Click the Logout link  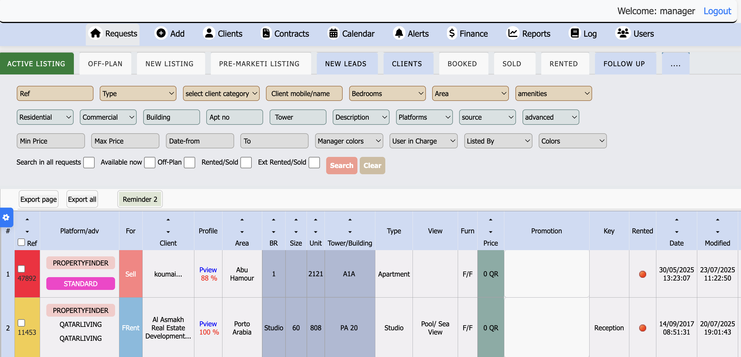[x=717, y=11]
